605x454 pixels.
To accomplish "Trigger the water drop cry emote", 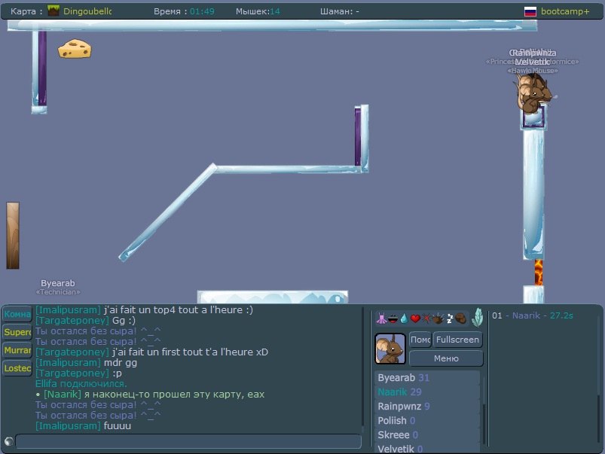I will click(403, 318).
